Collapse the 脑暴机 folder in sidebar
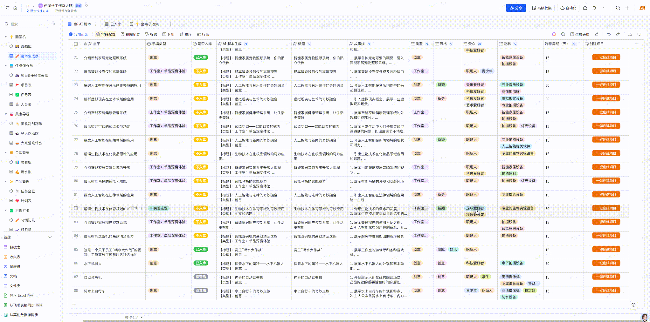The image size is (650, 322). click(5, 37)
